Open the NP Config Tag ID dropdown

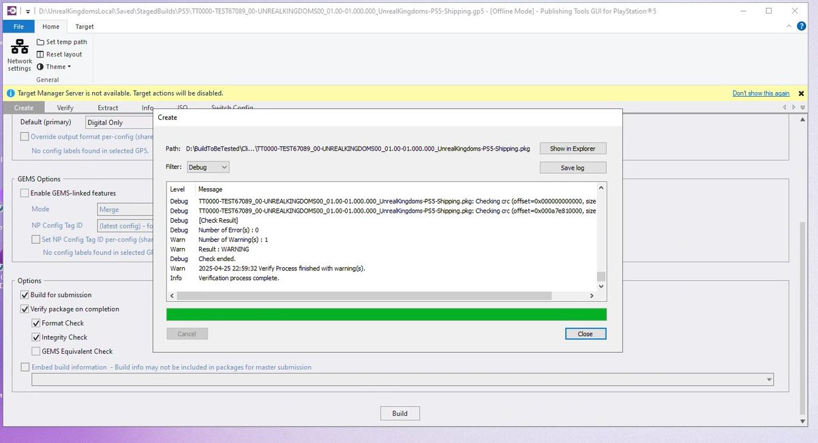tap(125, 226)
